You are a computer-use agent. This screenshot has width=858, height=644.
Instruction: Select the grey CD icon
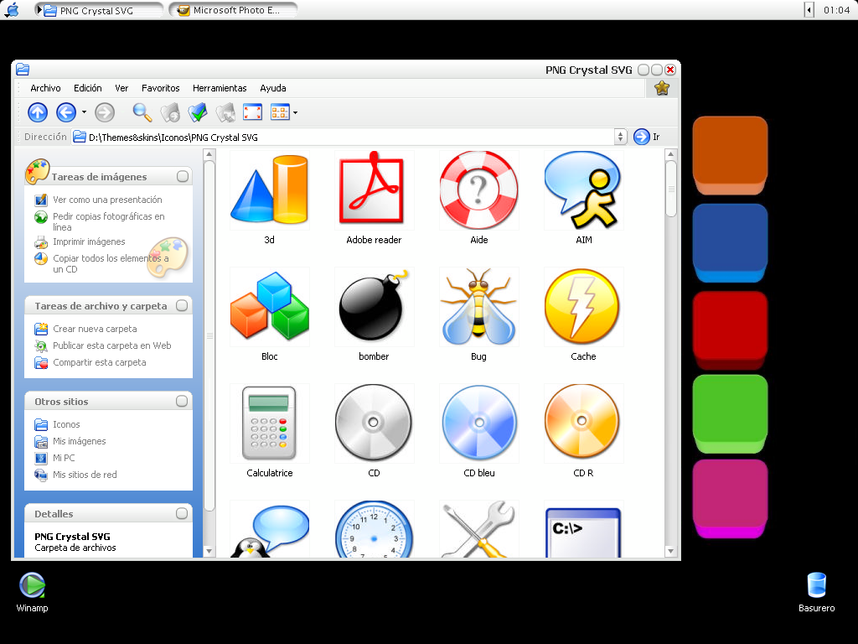[374, 423]
